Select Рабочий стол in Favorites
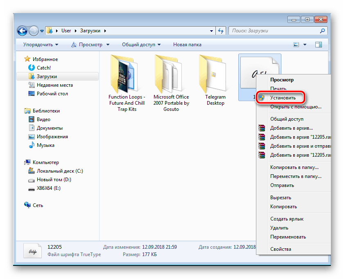The image size is (344, 279). 52,94
